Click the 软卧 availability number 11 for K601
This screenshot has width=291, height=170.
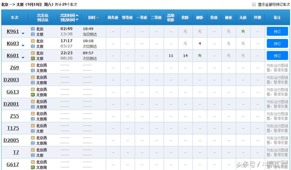coord(171,55)
